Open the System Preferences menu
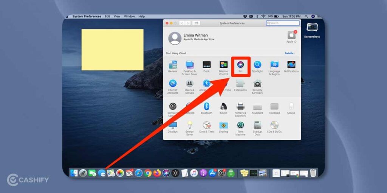Screen dimensions: 387x193 [x=87, y=17]
